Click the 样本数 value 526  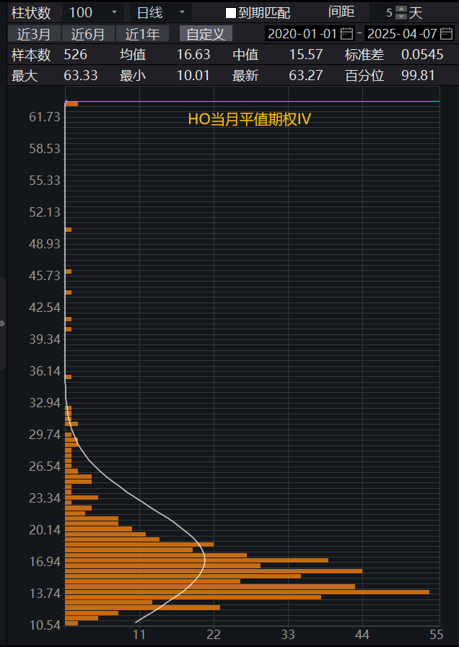(x=76, y=54)
